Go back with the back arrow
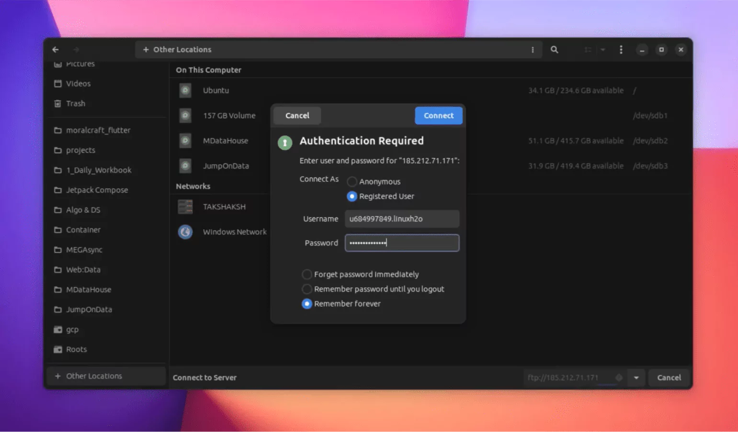The height and width of the screenshot is (432, 738). pos(56,49)
